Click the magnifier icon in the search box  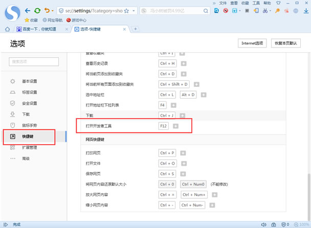click(206, 11)
